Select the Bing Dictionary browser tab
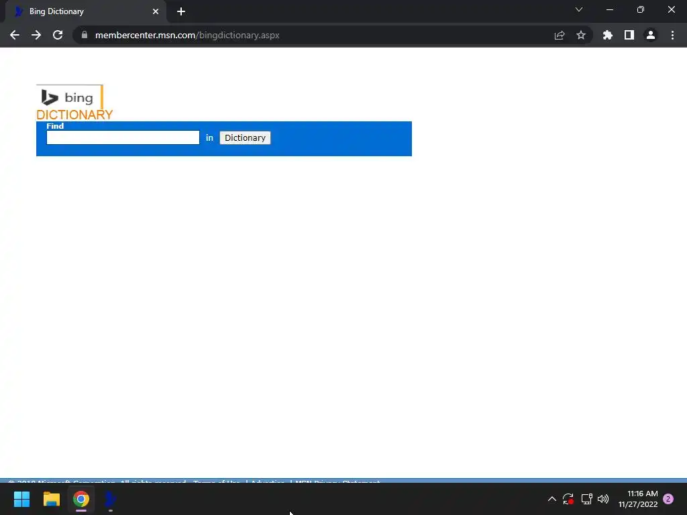687x515 pixels. click(85, 11)
